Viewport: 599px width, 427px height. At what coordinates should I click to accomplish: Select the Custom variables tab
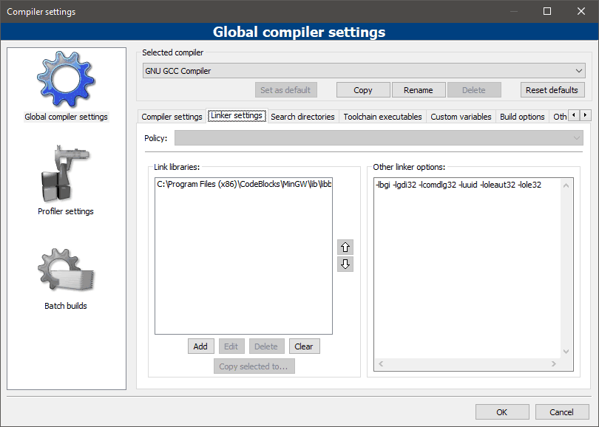461,117
